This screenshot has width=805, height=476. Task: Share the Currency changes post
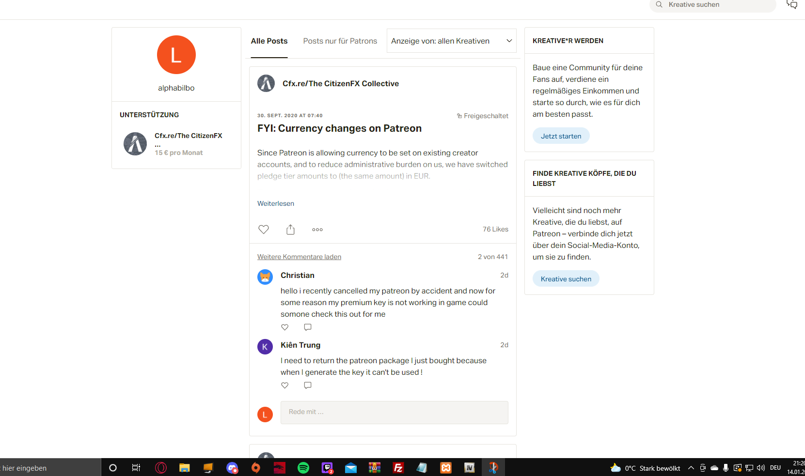click(x=290, y=230)
